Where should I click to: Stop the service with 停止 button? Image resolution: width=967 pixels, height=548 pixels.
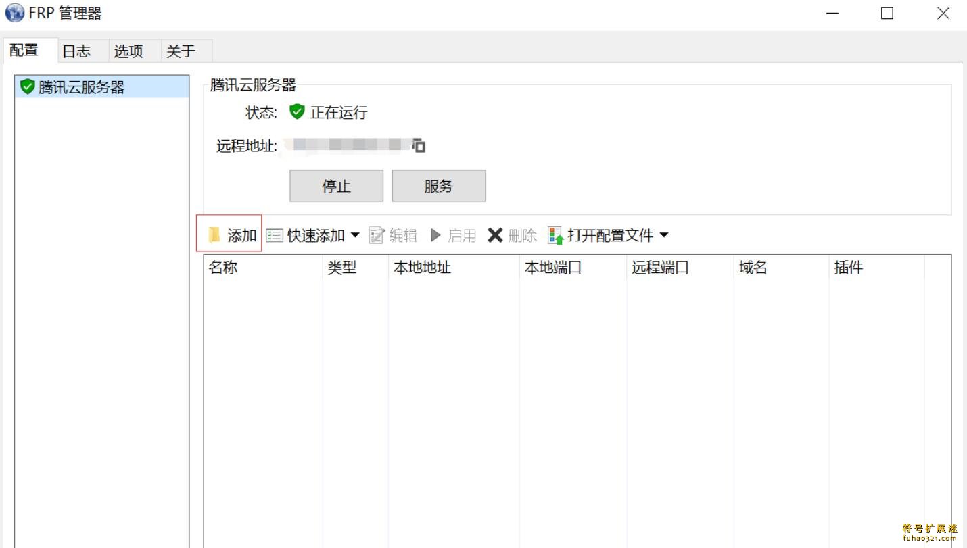click(336, 186)
